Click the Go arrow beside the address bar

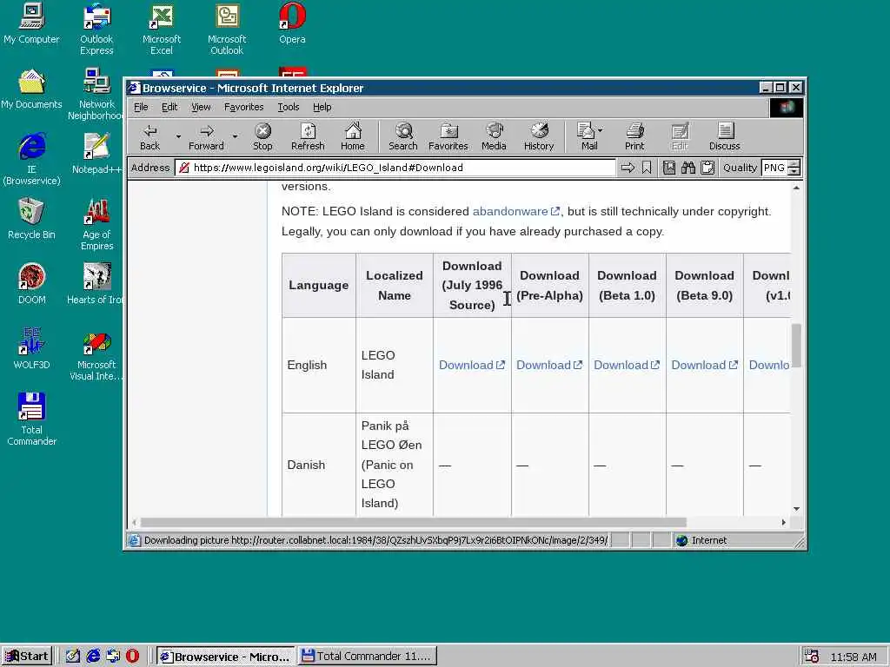point(628,168)
